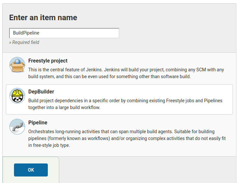The image size is (239, 183).
Task: Pick the Pipeline pipe icon
Action: 17,127
